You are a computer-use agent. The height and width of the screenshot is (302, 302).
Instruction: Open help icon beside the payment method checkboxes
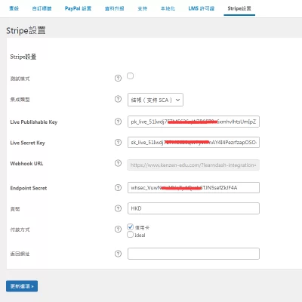pos(118,230)
